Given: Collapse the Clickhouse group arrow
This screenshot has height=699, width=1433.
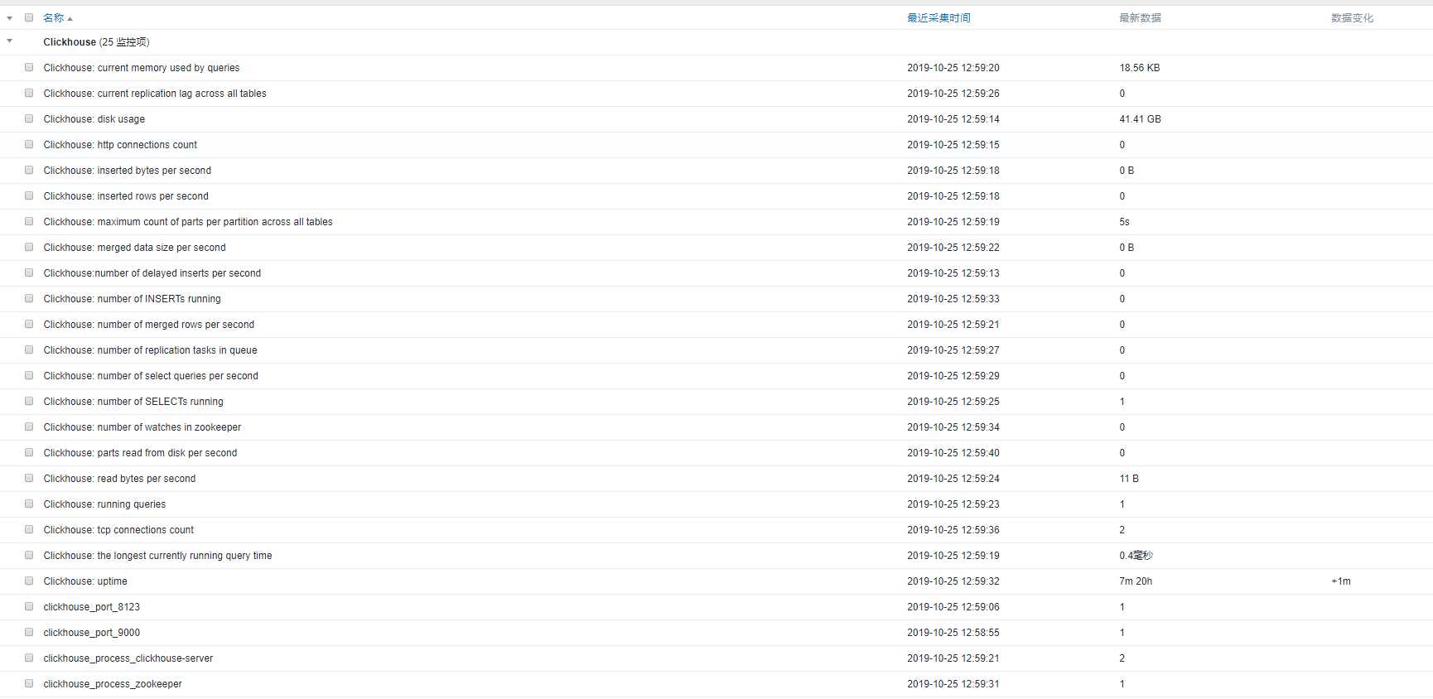Looking at the screenshot, I should pyautogui.click(x=9, y=41).
